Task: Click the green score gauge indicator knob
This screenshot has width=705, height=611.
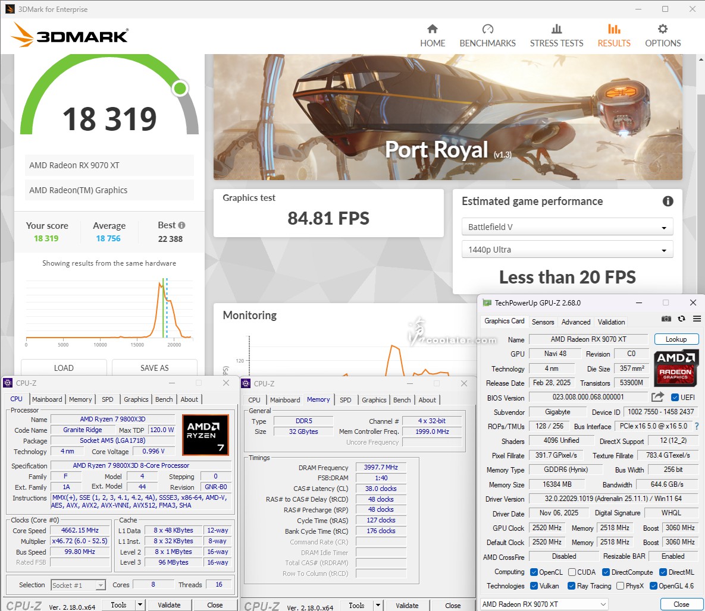Action: coord(180,88)
